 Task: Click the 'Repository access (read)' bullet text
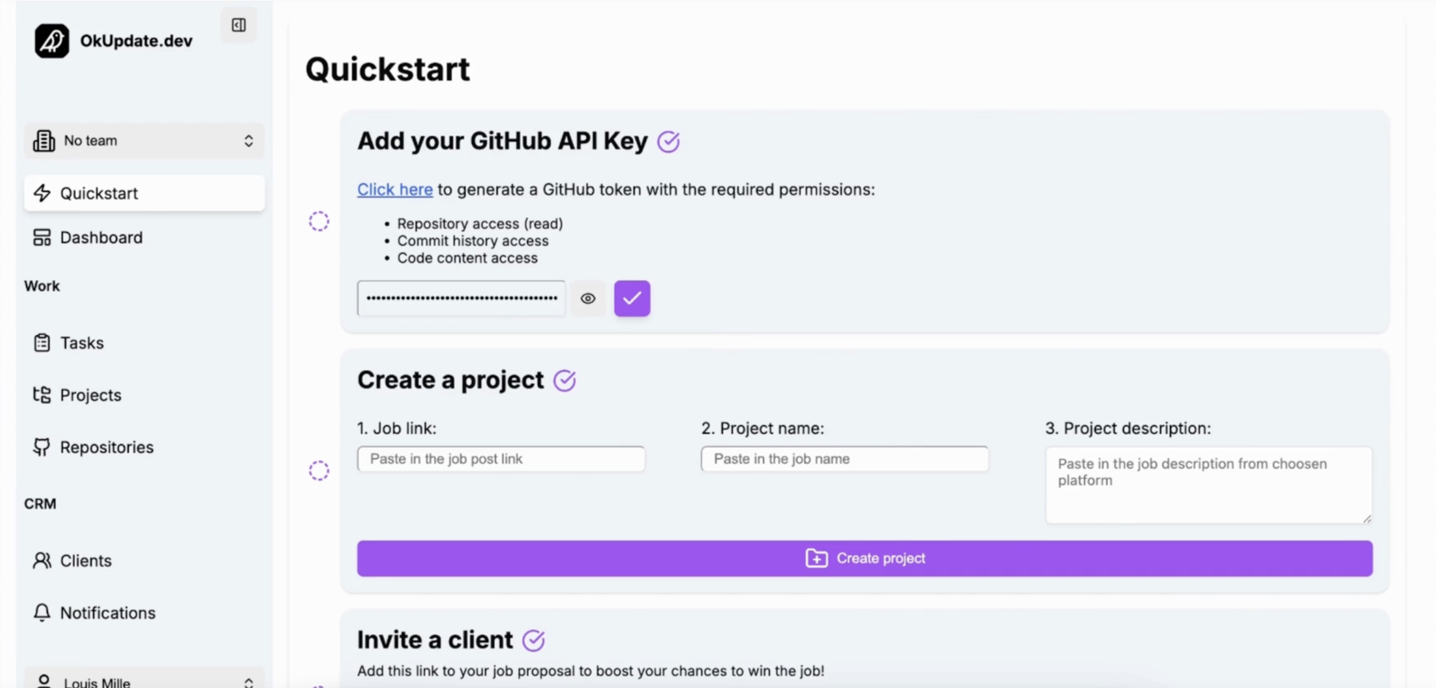tap(480, 224)
